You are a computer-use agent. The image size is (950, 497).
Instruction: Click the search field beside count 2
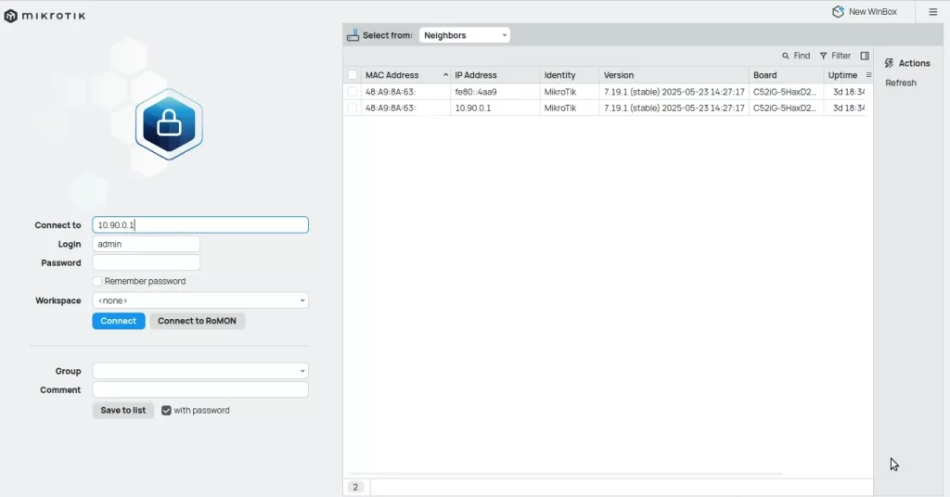(x=621, y=487)
